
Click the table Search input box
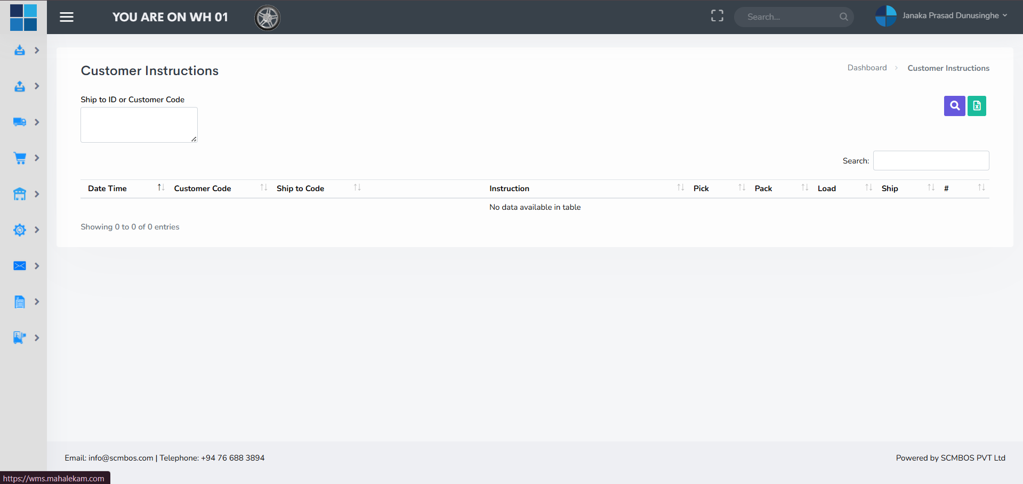point(931,161)
